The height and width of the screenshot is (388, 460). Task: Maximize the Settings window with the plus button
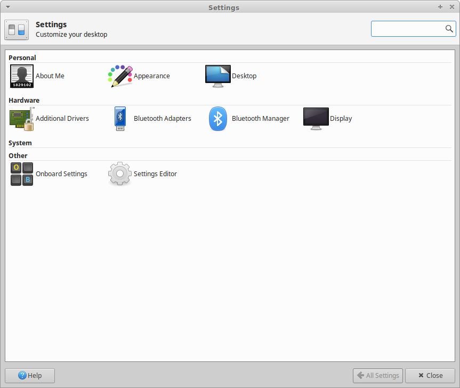coord(440,7)
